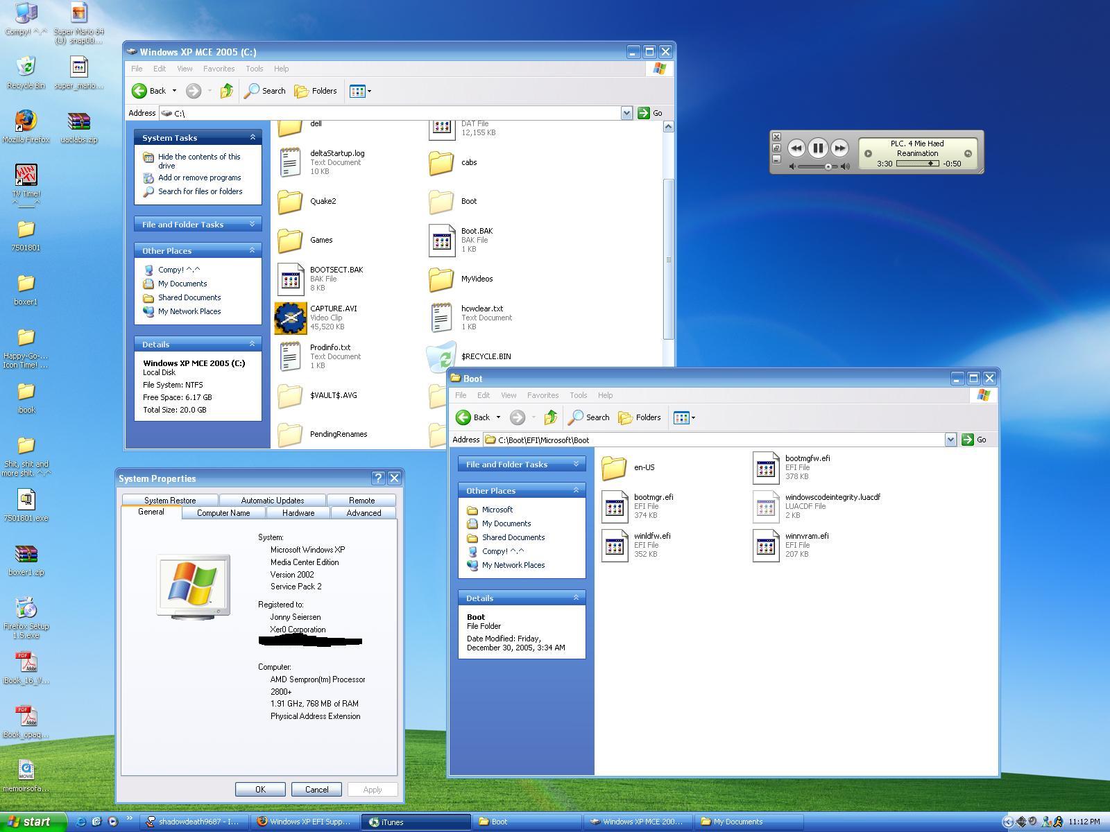Viewport: 1110px width, 832px height.
Task: Open Search in the Boot window toolbar
Action: tap(588, 417)
